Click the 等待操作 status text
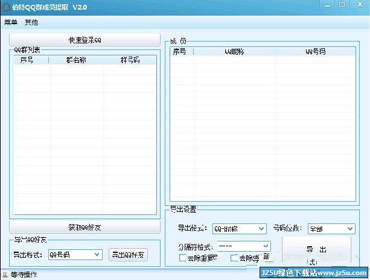Screen dimensions: 370x280 click(x=24, y=275)
